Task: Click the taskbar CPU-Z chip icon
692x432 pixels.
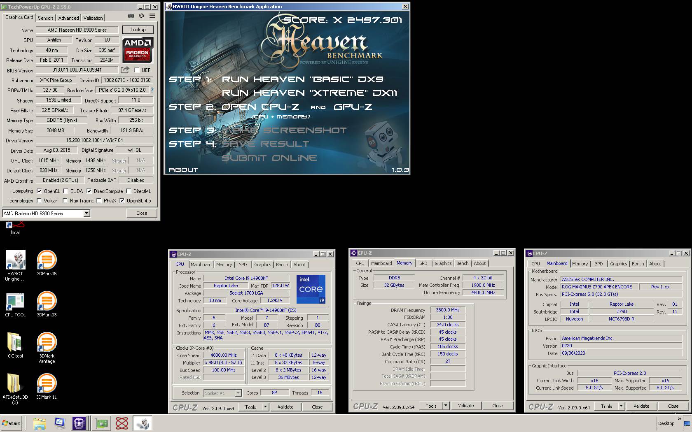Action: click(79, 423)
